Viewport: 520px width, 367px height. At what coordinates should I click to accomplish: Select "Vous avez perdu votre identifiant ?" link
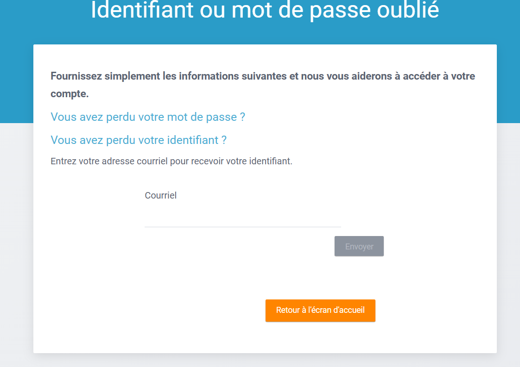point(138,140)
